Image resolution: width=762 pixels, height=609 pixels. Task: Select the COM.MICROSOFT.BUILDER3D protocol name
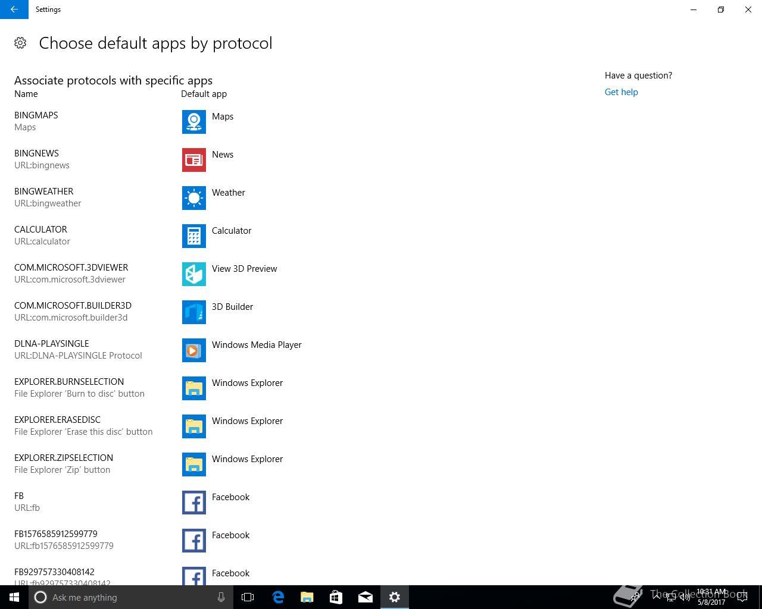[73, 306]
